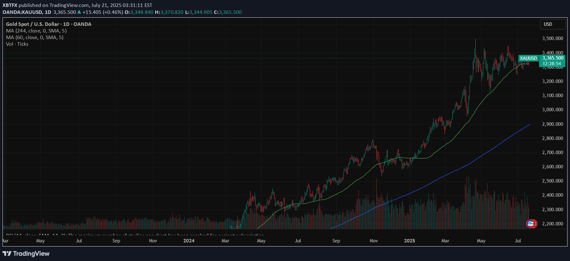Click the 2,400.000 price axis label

(x=553, y=195)
